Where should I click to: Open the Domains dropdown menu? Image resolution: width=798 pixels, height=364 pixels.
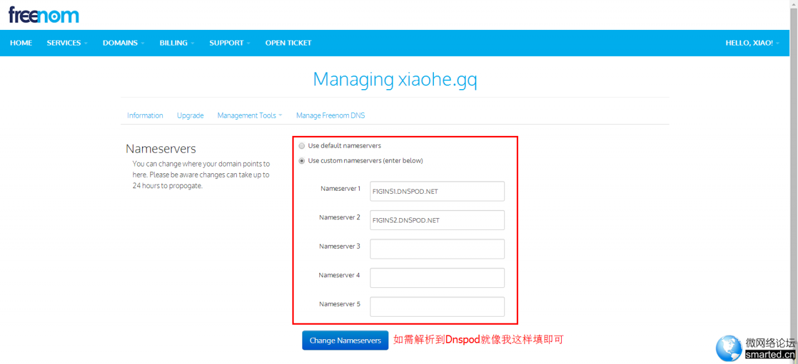(123, 43)
